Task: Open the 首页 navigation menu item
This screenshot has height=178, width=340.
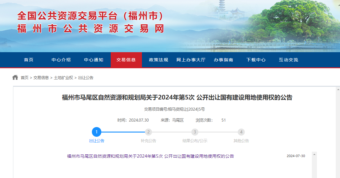Action: (29, 60)
